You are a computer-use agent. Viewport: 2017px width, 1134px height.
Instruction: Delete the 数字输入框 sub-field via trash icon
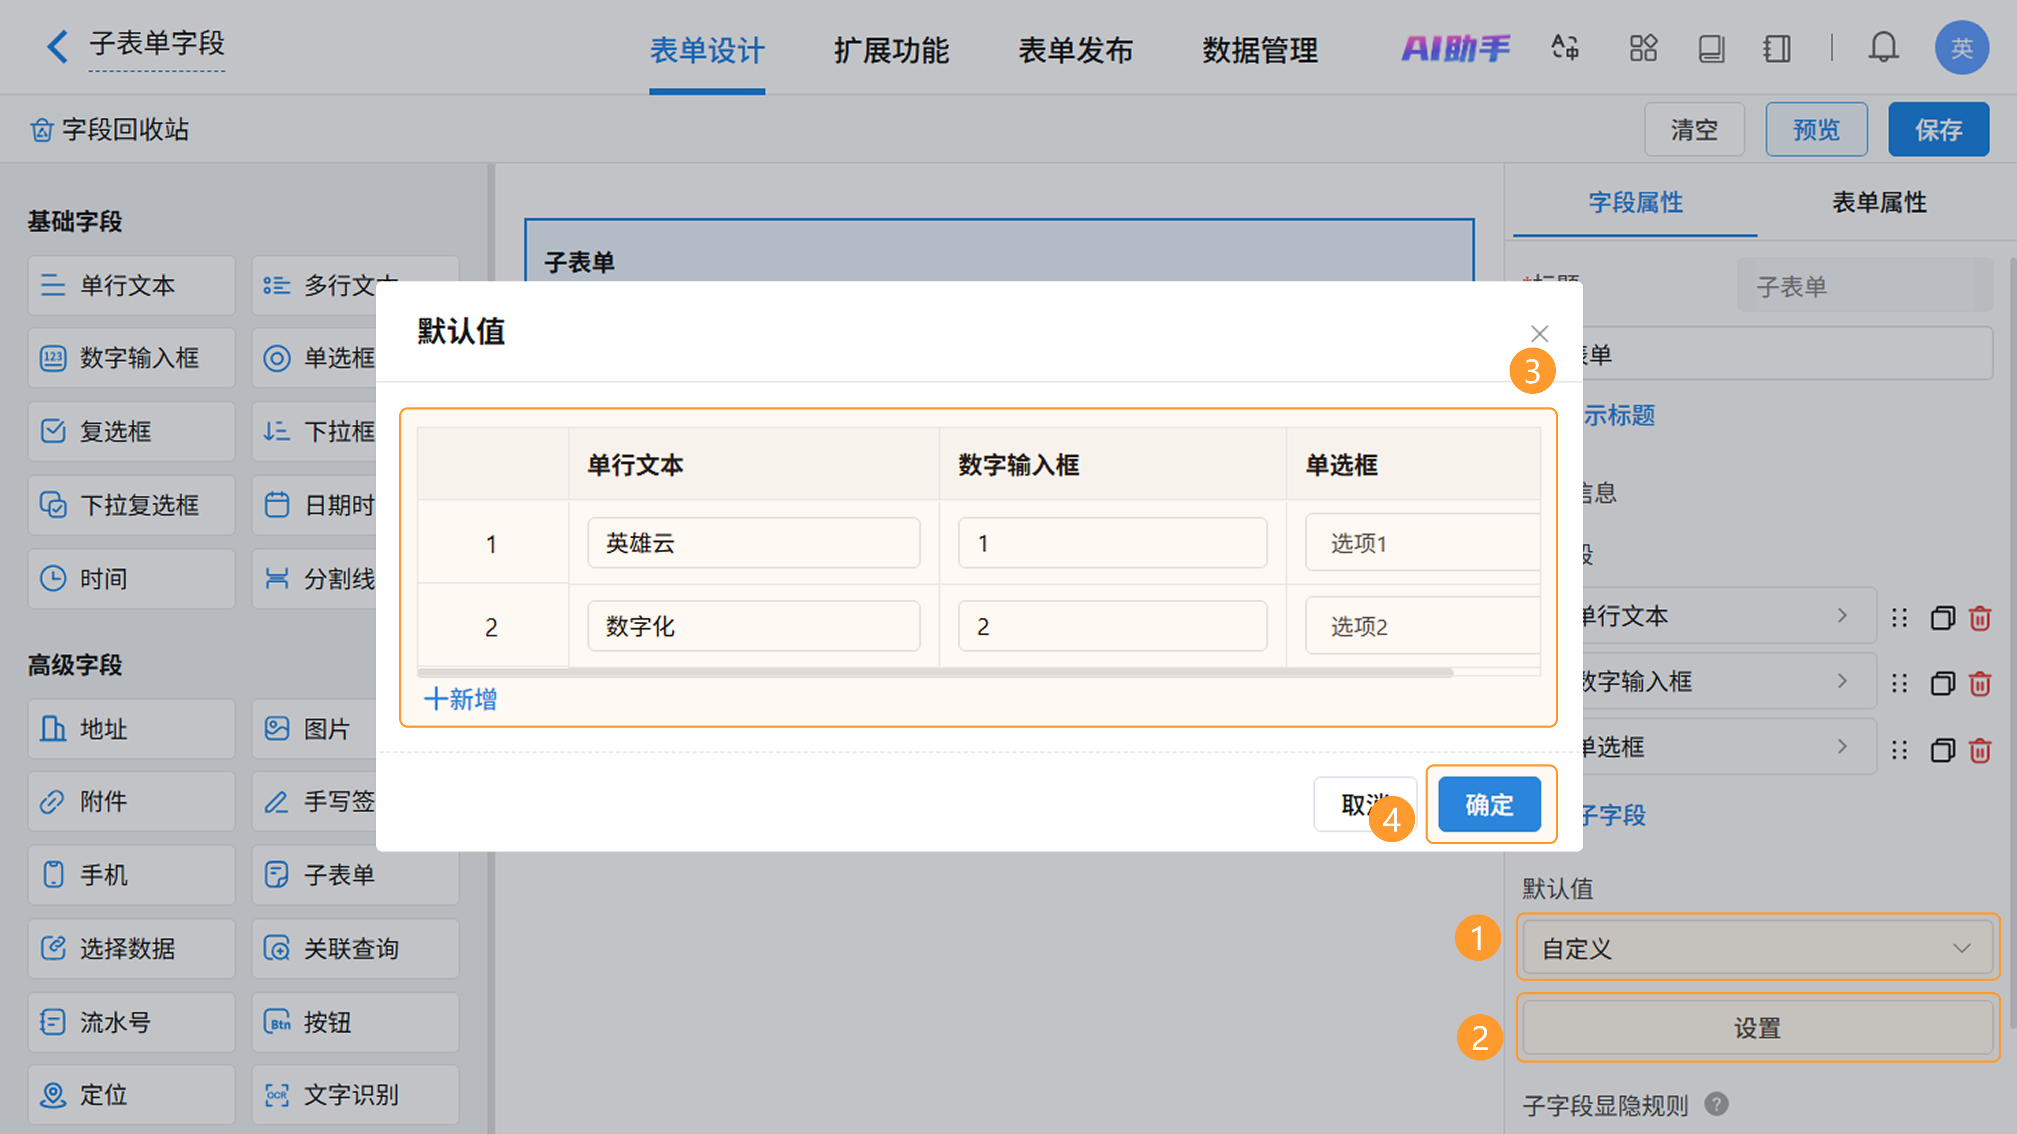(1979, 684)
